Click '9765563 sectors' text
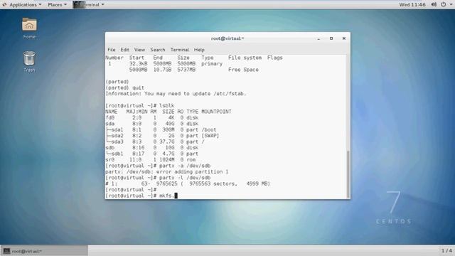This screenshot has width=455, height=256. pyautogui.click(x=213, y=183)
